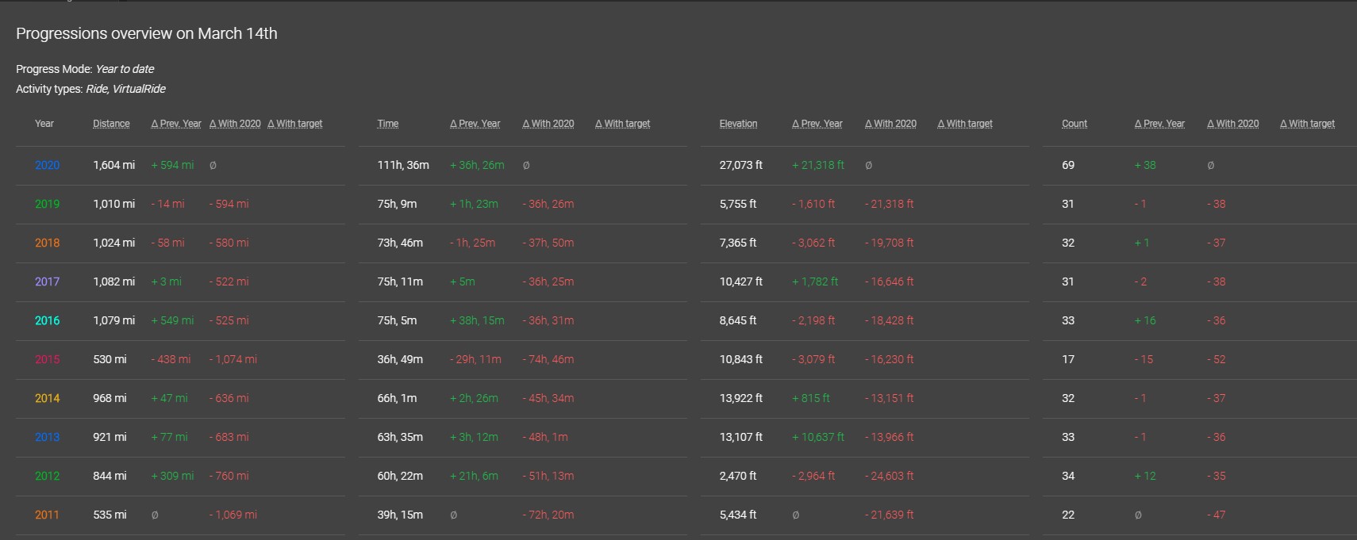
Task: Click Δ With 2020 header in Count group
Action: click(x=1233, y=124)
